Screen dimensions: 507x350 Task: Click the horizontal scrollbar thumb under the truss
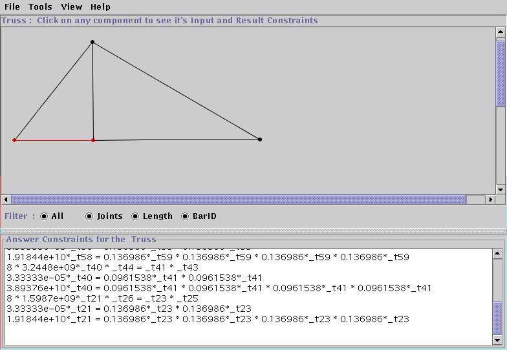point(238,200)
